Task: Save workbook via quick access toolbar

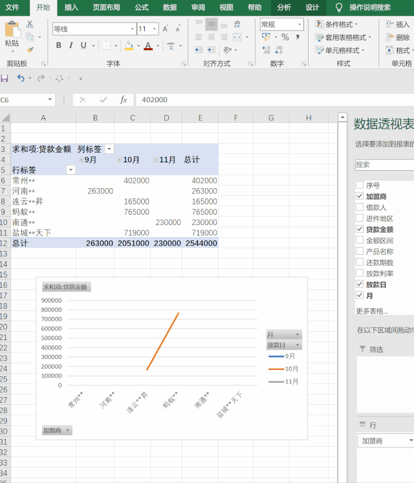Action: 5,78
